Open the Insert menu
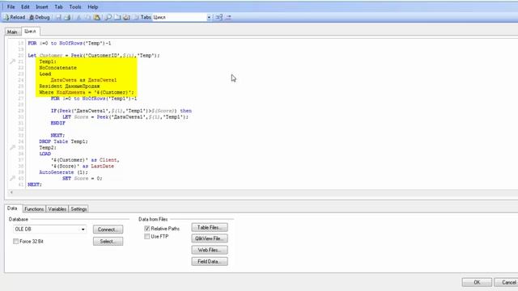Screen dimensions: 518x291 (41, 6)
